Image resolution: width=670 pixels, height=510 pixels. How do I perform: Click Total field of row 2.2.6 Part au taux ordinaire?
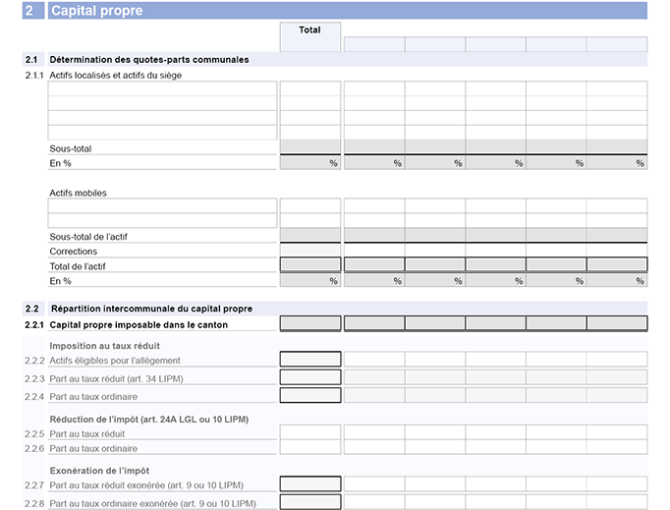point(309,447)
